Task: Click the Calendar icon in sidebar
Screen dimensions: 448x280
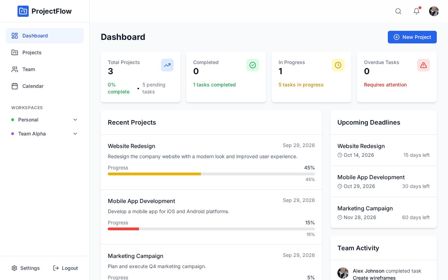Action: [x=15, y=86]
